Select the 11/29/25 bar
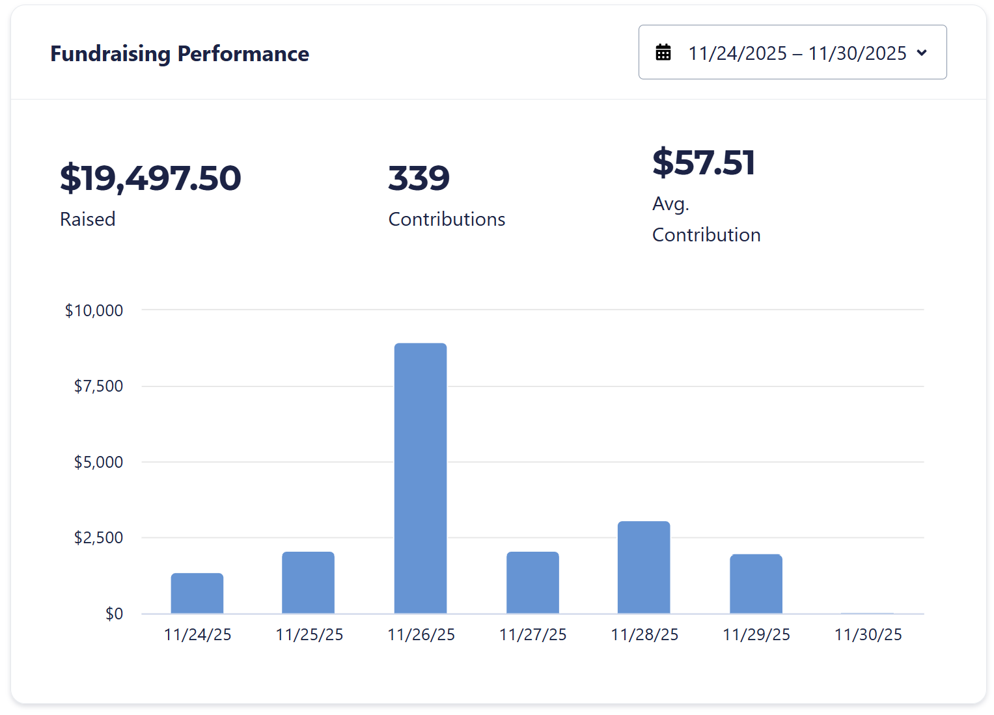 pyautogui.click(x=756, y=584)
